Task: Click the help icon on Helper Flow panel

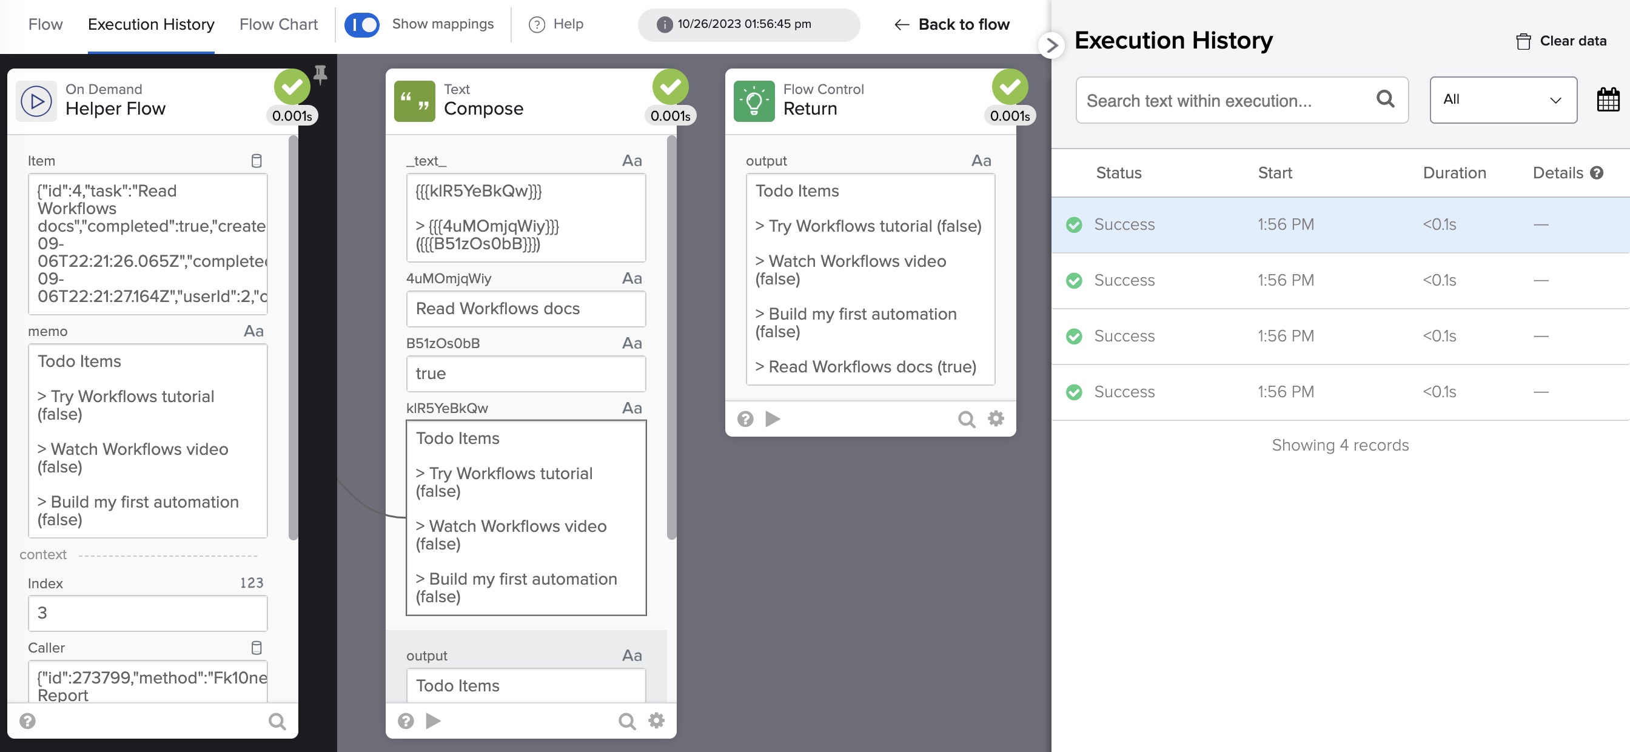Action: [25, 722]
